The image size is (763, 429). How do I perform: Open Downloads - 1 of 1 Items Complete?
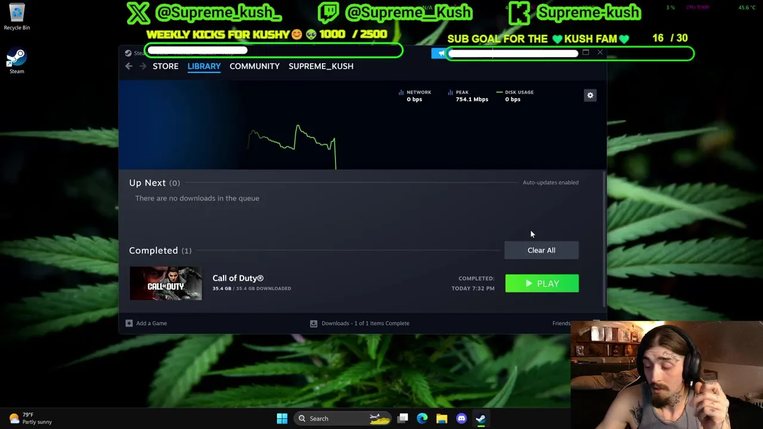365,323
